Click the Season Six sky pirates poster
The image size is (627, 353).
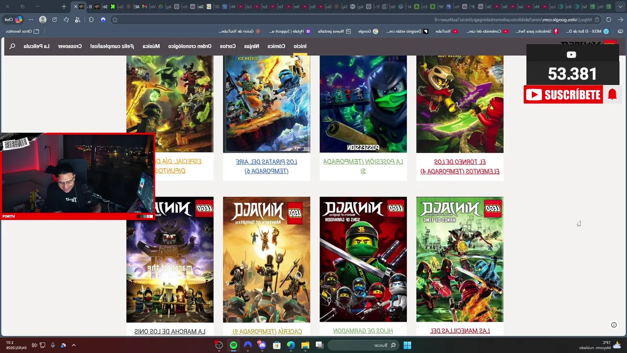(266, 104)
